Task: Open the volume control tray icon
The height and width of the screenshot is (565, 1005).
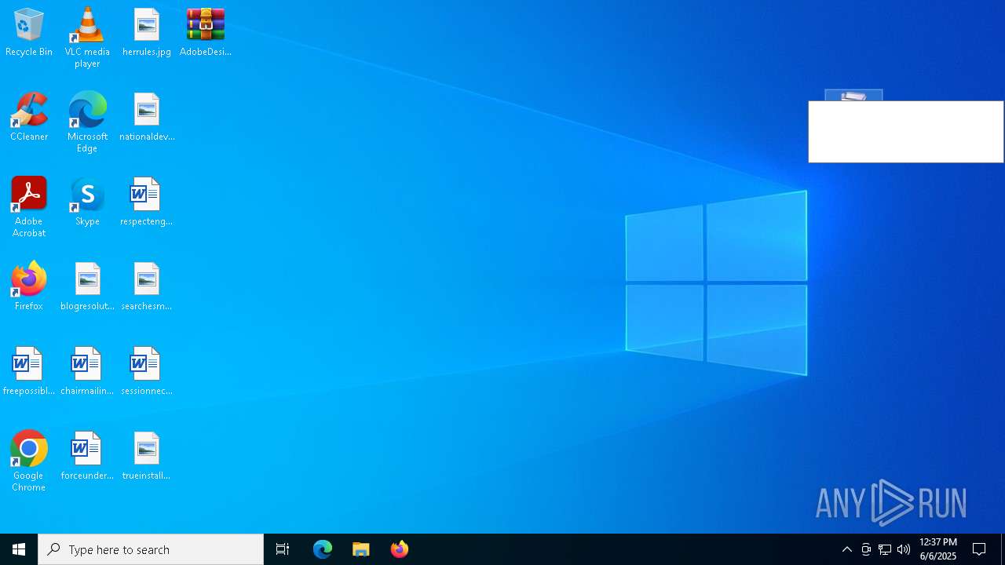Action: [x=904, y=549]
